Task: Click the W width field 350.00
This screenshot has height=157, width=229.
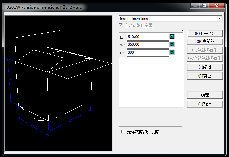Action: tap(148, 44)
